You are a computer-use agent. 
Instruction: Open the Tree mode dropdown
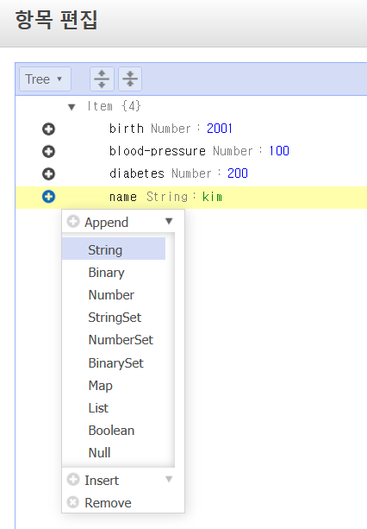coord(45,79)
